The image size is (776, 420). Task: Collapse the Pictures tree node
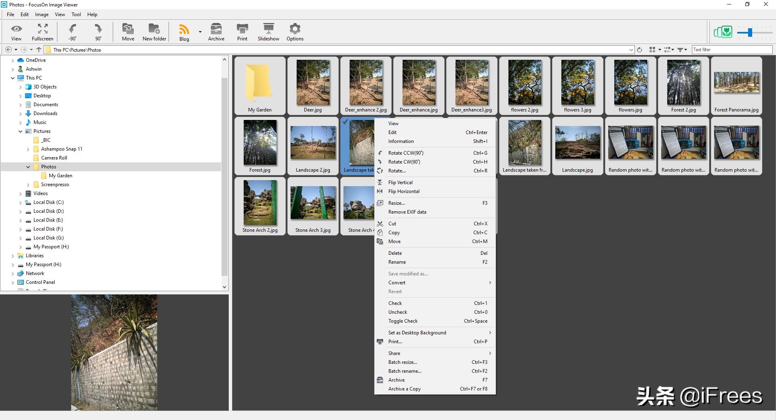pyautogui.click(x=21, y=131)
